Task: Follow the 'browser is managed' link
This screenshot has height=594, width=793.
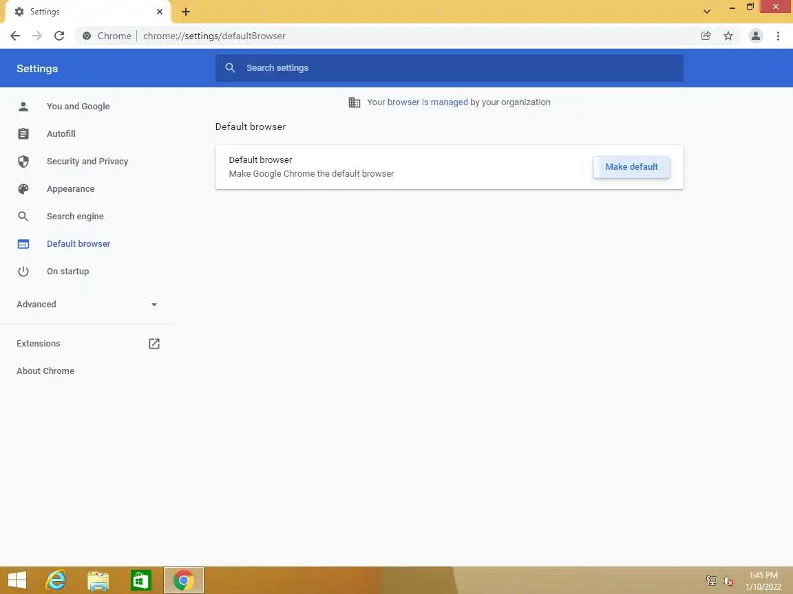Action: pos(428,102)
